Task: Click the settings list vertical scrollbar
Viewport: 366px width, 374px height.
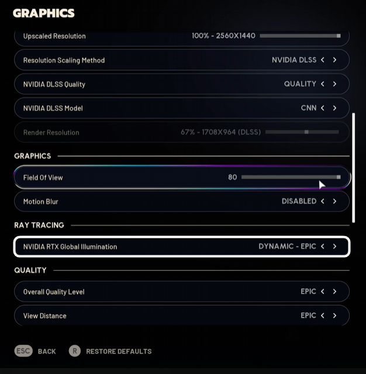Action: [353, 167]
